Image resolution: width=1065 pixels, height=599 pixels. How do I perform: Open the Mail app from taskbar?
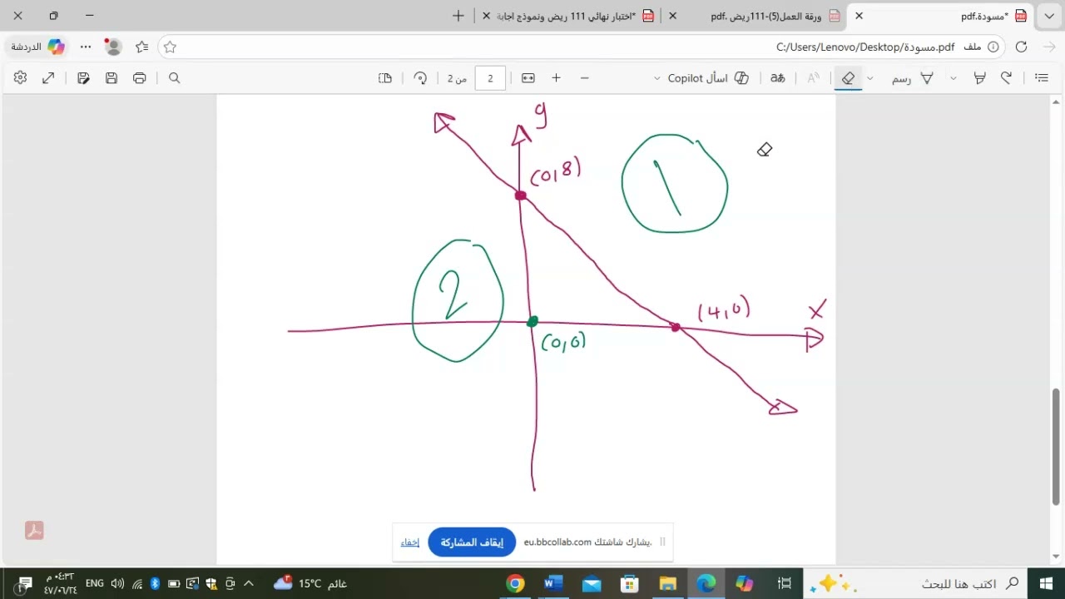[x=592, y=584]
